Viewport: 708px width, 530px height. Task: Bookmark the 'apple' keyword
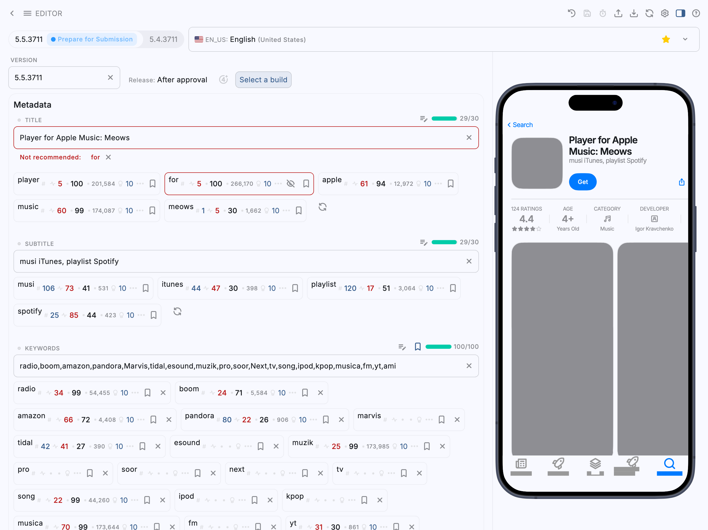[450, 184]
